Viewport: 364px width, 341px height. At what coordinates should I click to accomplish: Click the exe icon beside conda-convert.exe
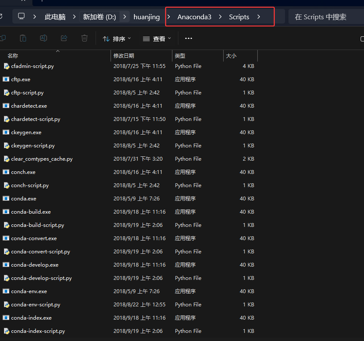(x=6, y=238)
